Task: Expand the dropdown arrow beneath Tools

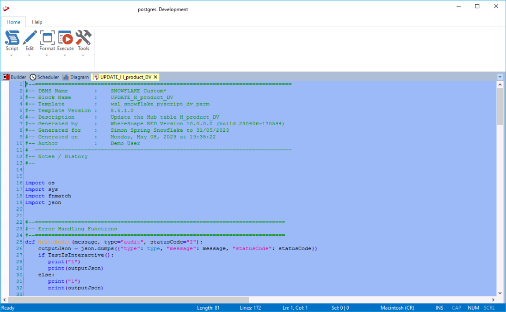Action: (x=83, y=55)
